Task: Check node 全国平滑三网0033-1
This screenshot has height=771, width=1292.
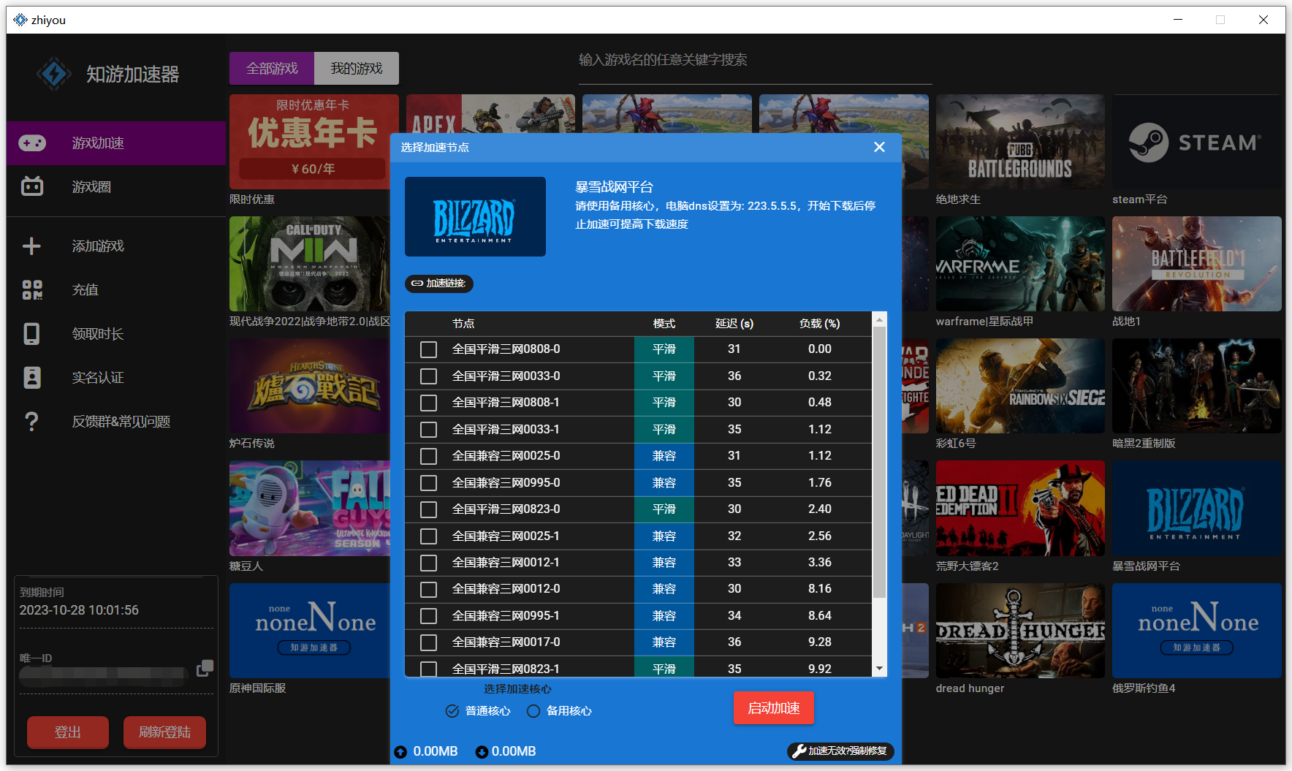Action: pyautogui.click(x=428, y=430)
